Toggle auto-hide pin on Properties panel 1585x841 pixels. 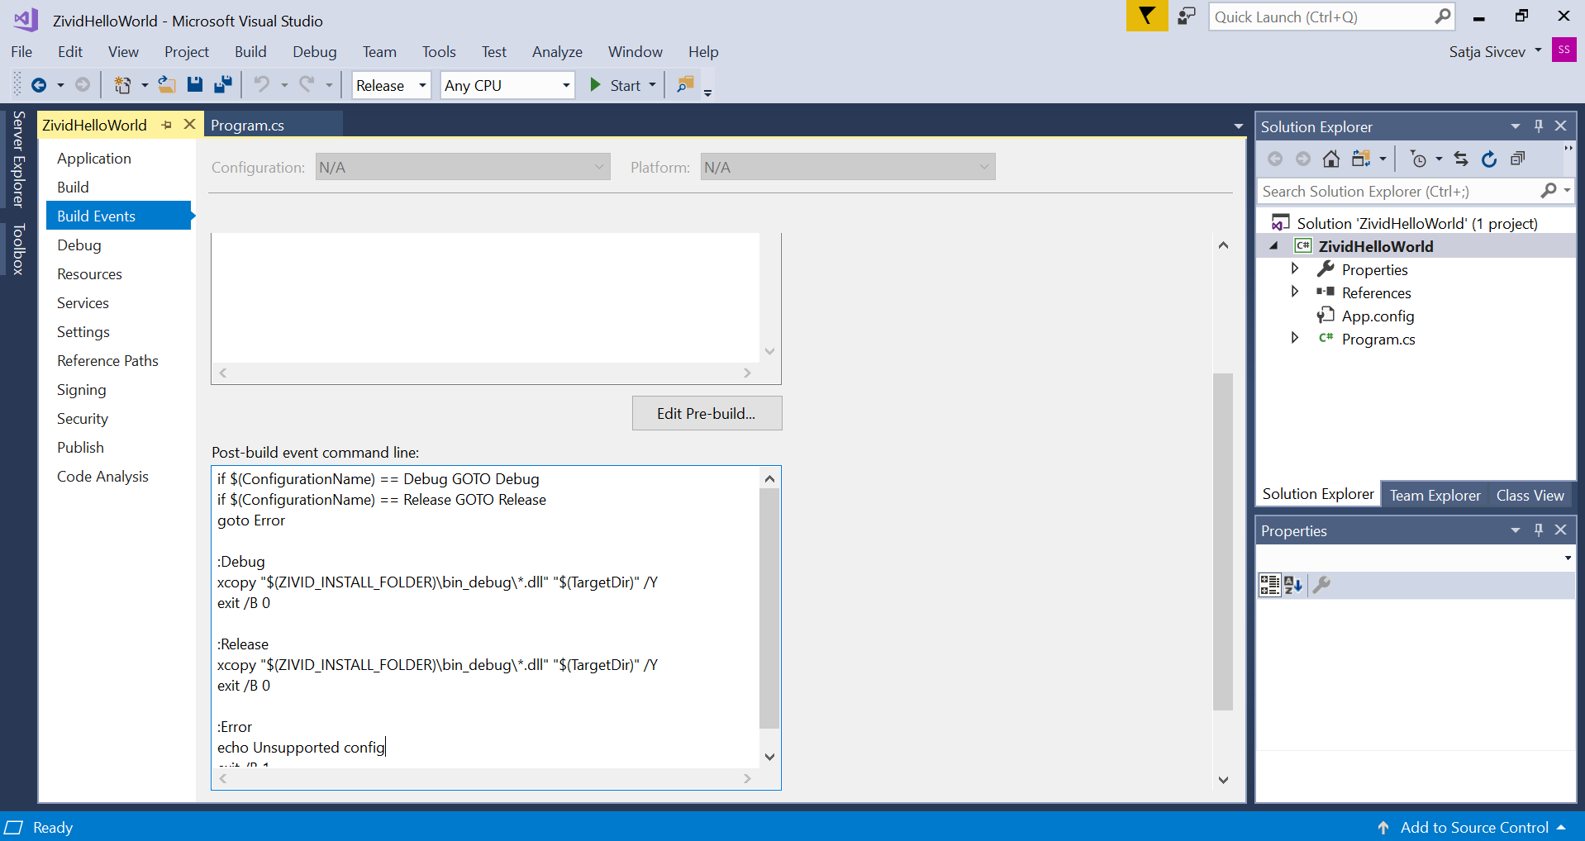[1539, 530]
